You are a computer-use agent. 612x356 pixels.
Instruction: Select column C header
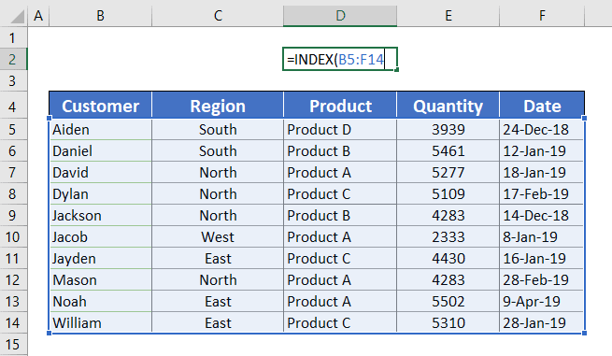click(218, 16)
